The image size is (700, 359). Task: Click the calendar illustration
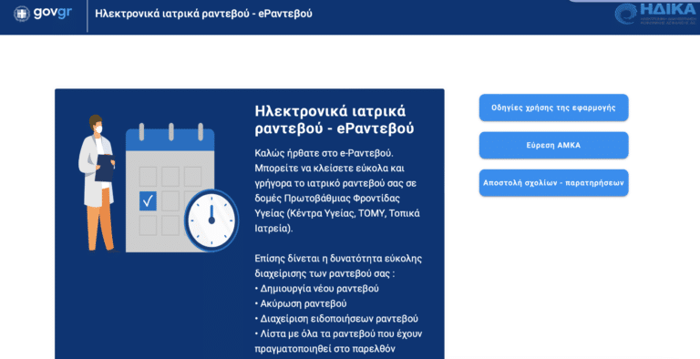[x=170, y=188]
